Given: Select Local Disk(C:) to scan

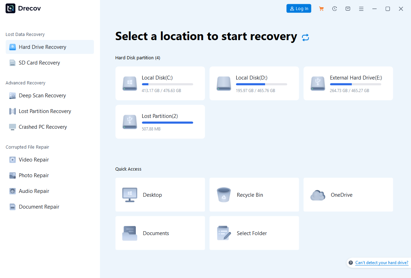Looking at the screenshot, I should coord(160,83).
